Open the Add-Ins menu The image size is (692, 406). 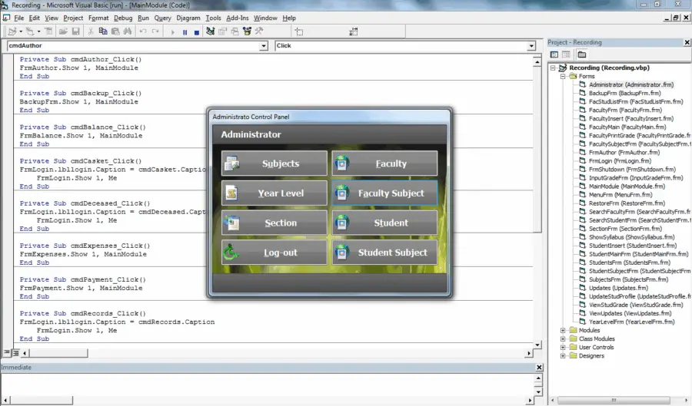coord(238,18)
